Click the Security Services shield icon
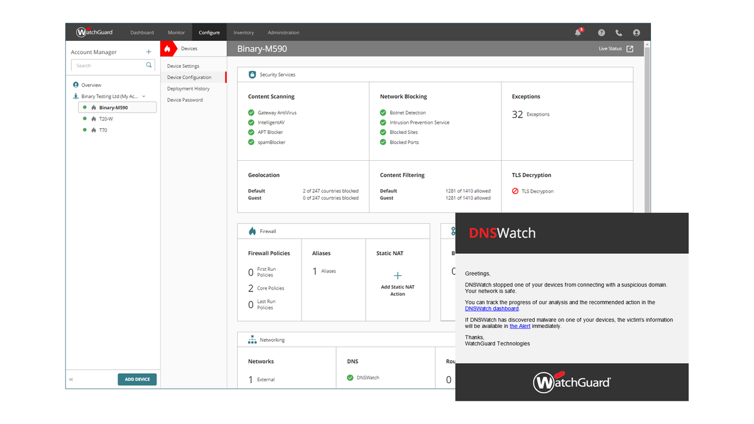The image size is (754, 424). pyautogui.click(x=252, y=74)
